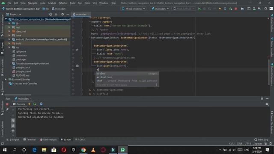
Task: Open the device selector Mi A2 (mobile) dropdown
Action: 134,9
